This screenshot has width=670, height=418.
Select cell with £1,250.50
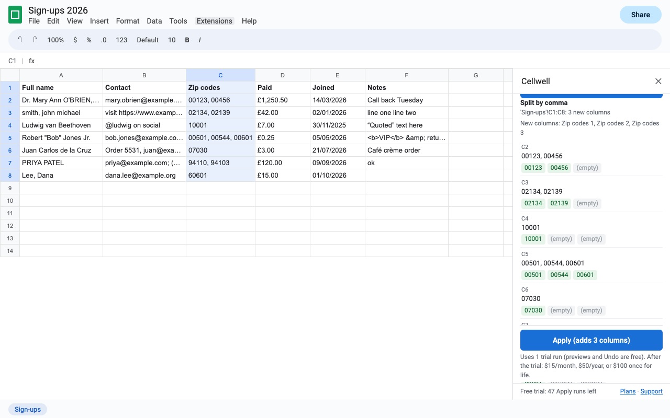[283, 100]
